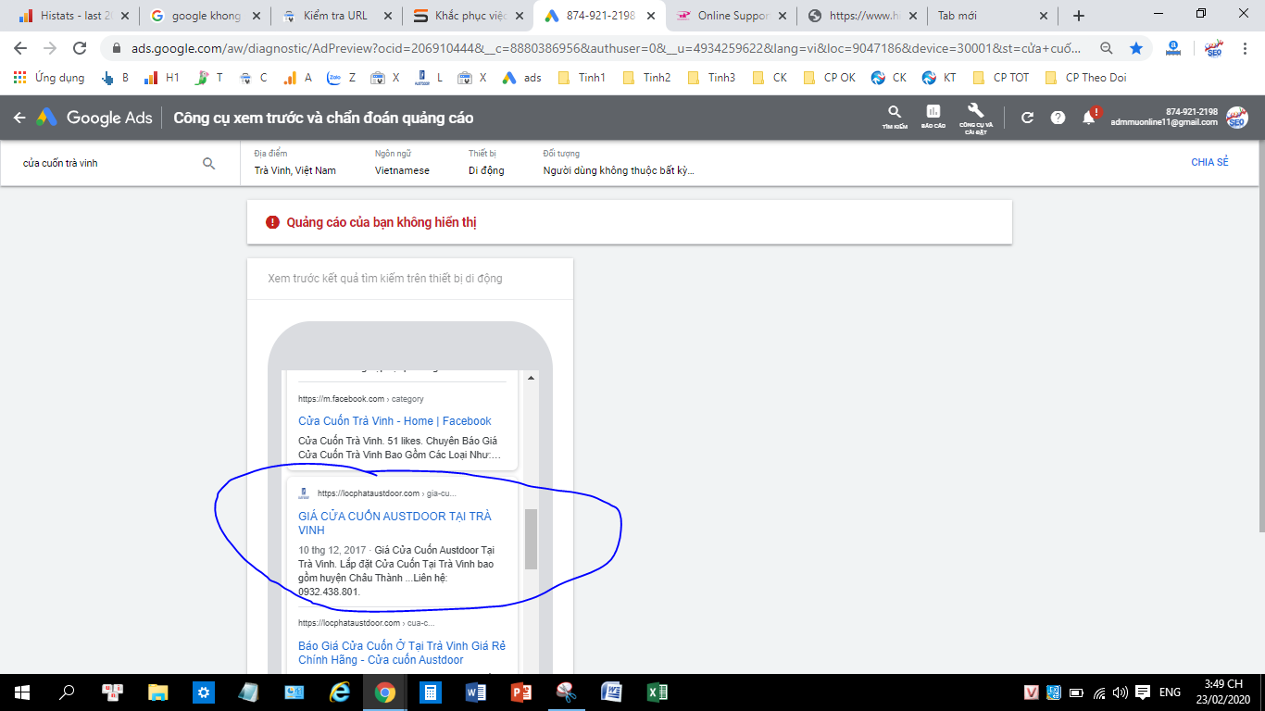Viewport: 1265px width, 711px height.
Task: Switch to the Online Support tab
Action: point(732,16)
